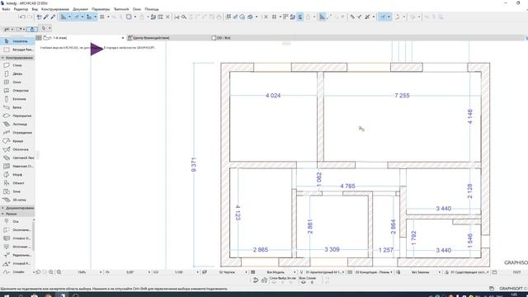
Task: Toggle the highlighted ruler-angle measure button
Action: coord(322,16)
